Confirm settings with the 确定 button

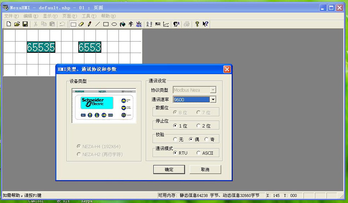click(x=169, y=169)
